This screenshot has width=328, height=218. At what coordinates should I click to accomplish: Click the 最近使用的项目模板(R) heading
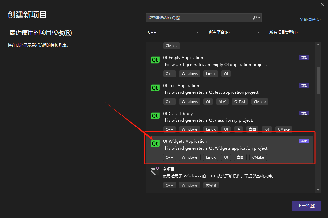[x=41, y=33]
